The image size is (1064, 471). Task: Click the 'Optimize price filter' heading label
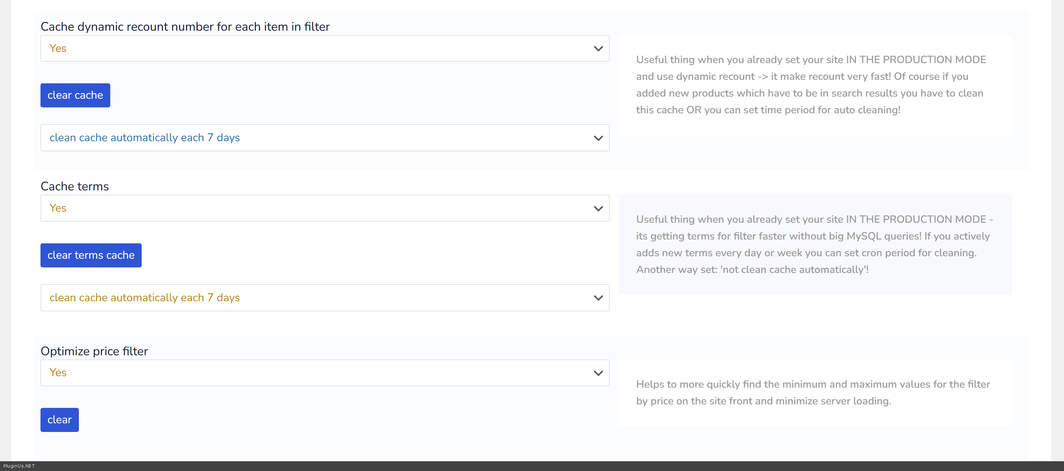94,351
